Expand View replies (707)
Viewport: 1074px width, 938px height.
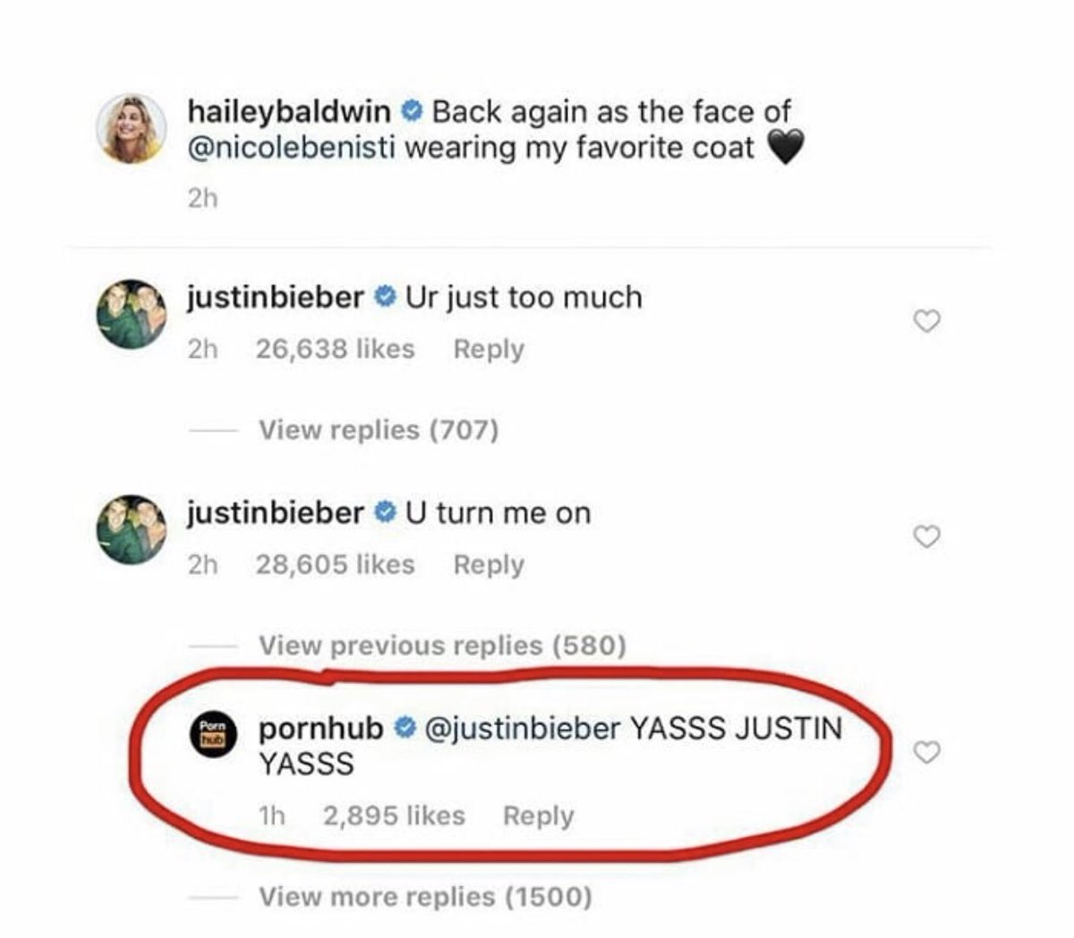(378, 431)
